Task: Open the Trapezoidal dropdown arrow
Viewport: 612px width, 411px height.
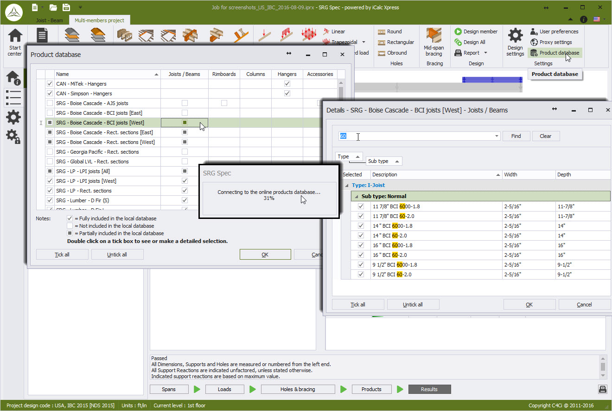Action: click(x=363, y=42)
